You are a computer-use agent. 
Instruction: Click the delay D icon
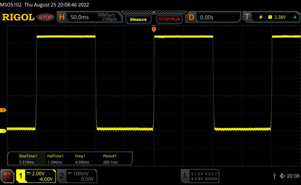click(x=191, y=17)
